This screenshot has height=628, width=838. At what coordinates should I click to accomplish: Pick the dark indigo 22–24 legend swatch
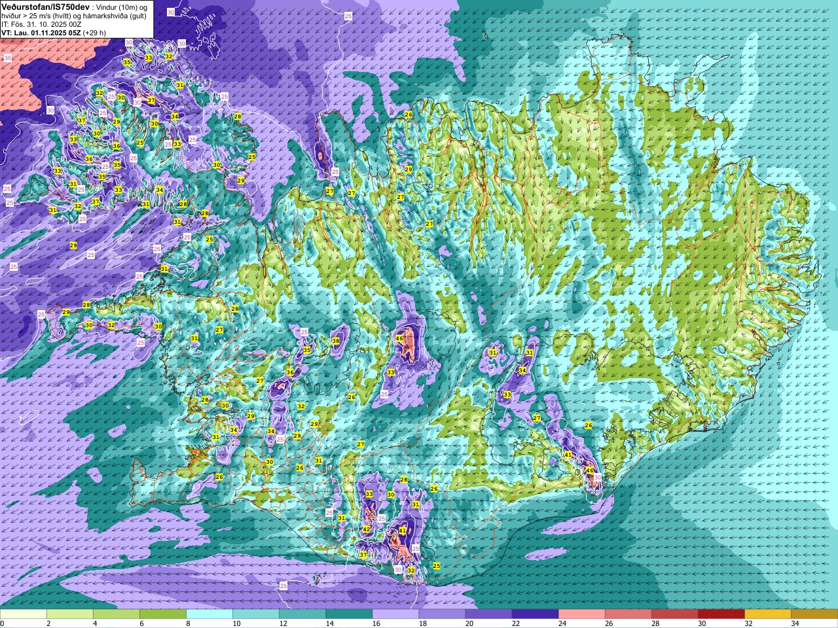pyautogui.click(x=535, y=614)
